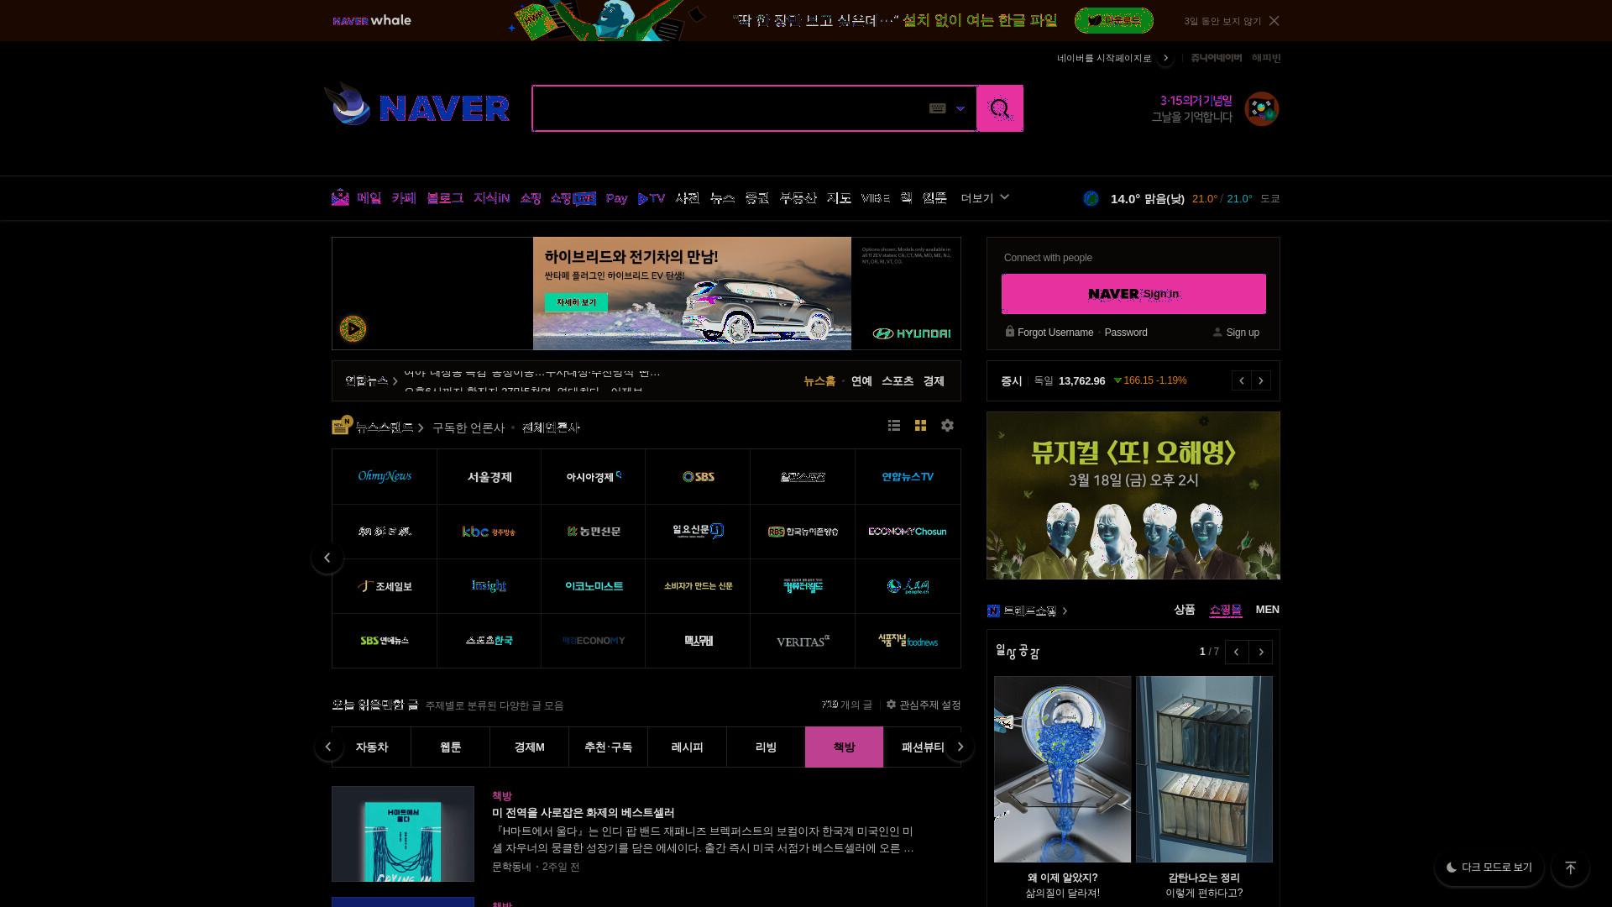Click the 연합뉴스TV publisher logo
The image size is (1612, 907).
click(x=908, y=476)
